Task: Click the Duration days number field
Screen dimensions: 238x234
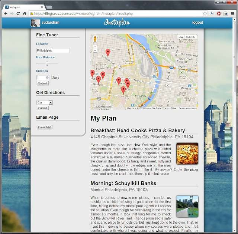Action: pyautogui.click(x=41, y=78)
